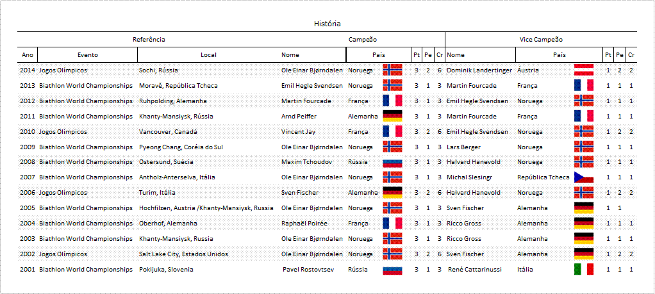Click the Referência group header
This screenshot has height=294, width=655.
(149, 40)
